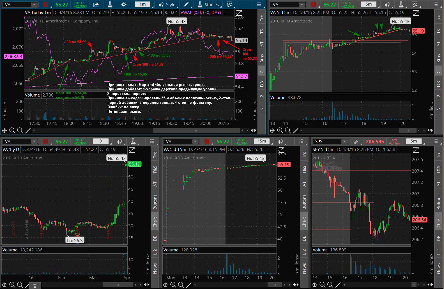Zoom out on the VA Today 1m chart
This screenshot has height=289, width=444.
[x=20, y=130]
